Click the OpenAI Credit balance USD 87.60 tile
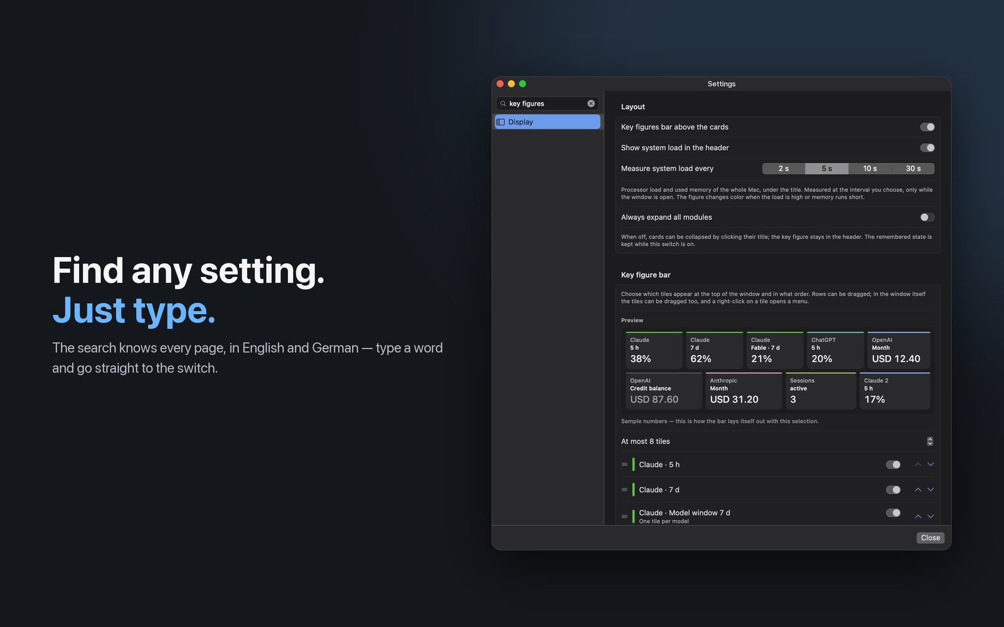 point(664,391)
